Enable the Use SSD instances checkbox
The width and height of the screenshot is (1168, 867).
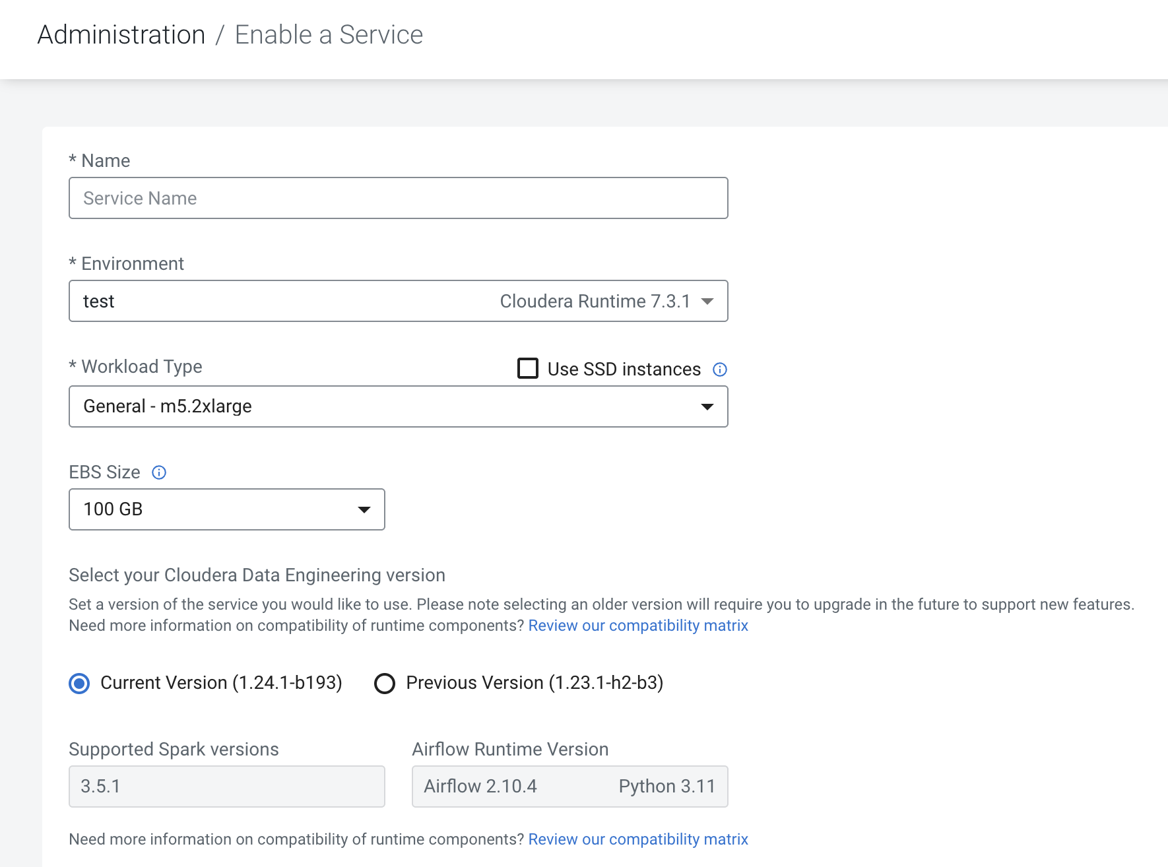(x=528, y=368)
